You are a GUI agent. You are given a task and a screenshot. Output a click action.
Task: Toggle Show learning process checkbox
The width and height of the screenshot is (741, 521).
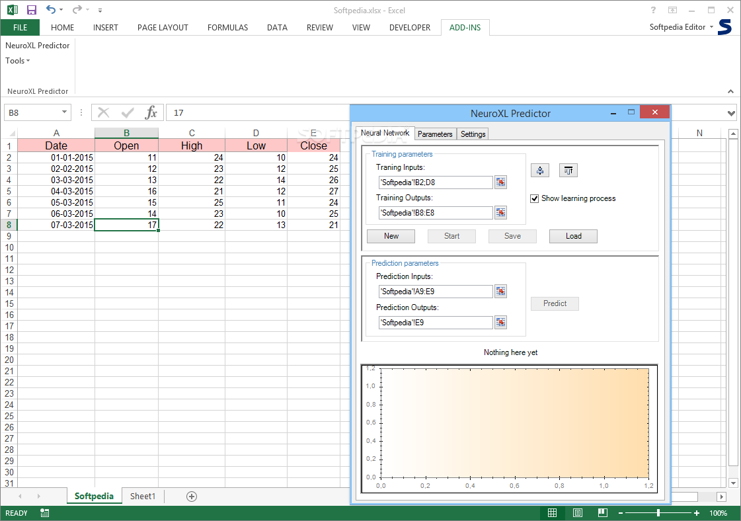(x=535, y=198)
